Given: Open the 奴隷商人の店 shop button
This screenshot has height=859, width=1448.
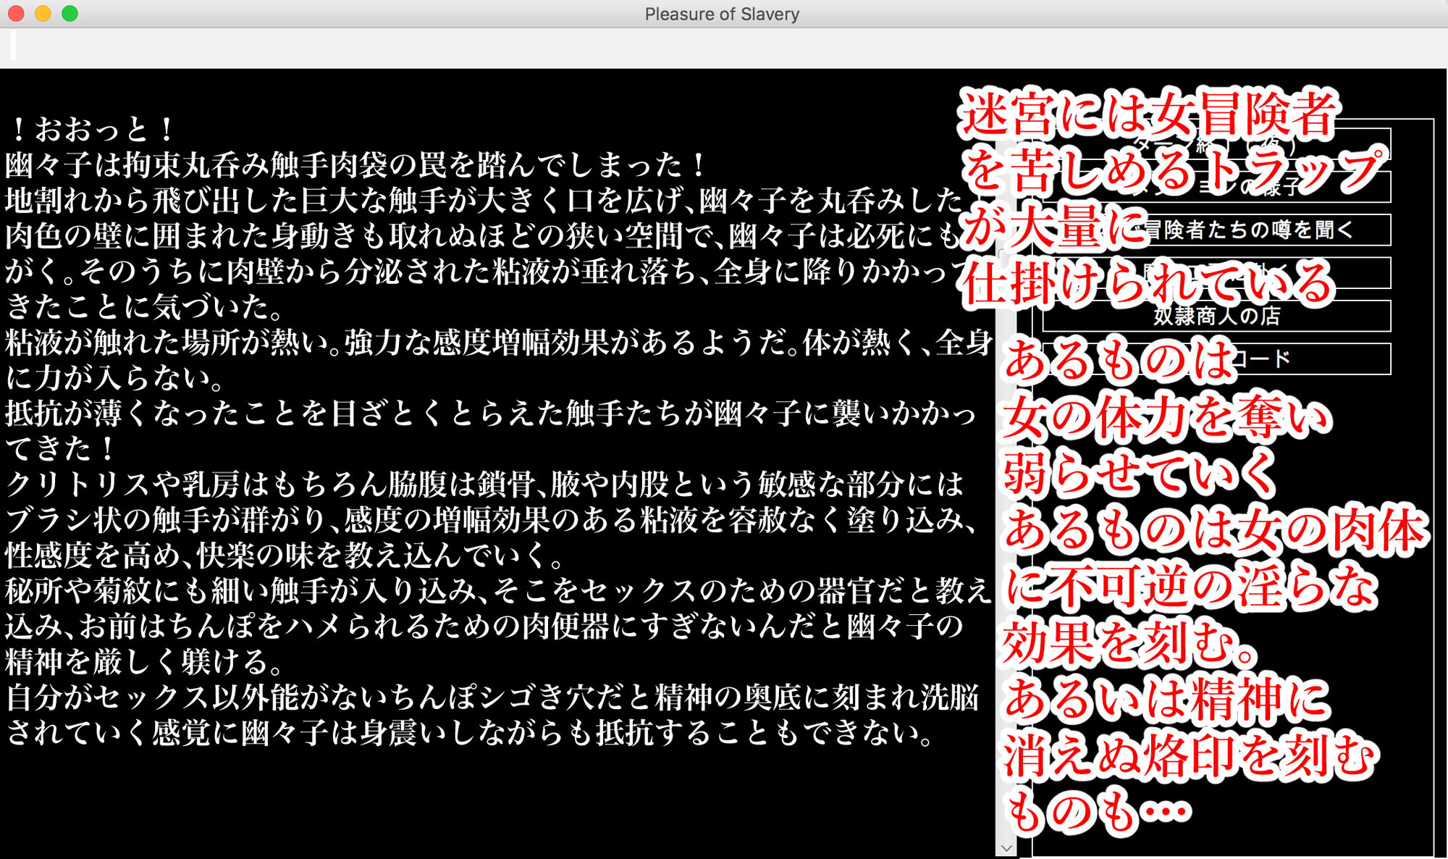Looking at the screenshot, I should 1216,316.
